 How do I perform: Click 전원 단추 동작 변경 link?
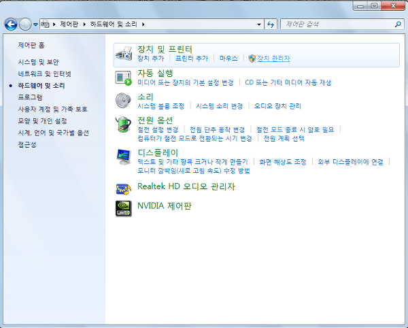click(x=218, y=129)
